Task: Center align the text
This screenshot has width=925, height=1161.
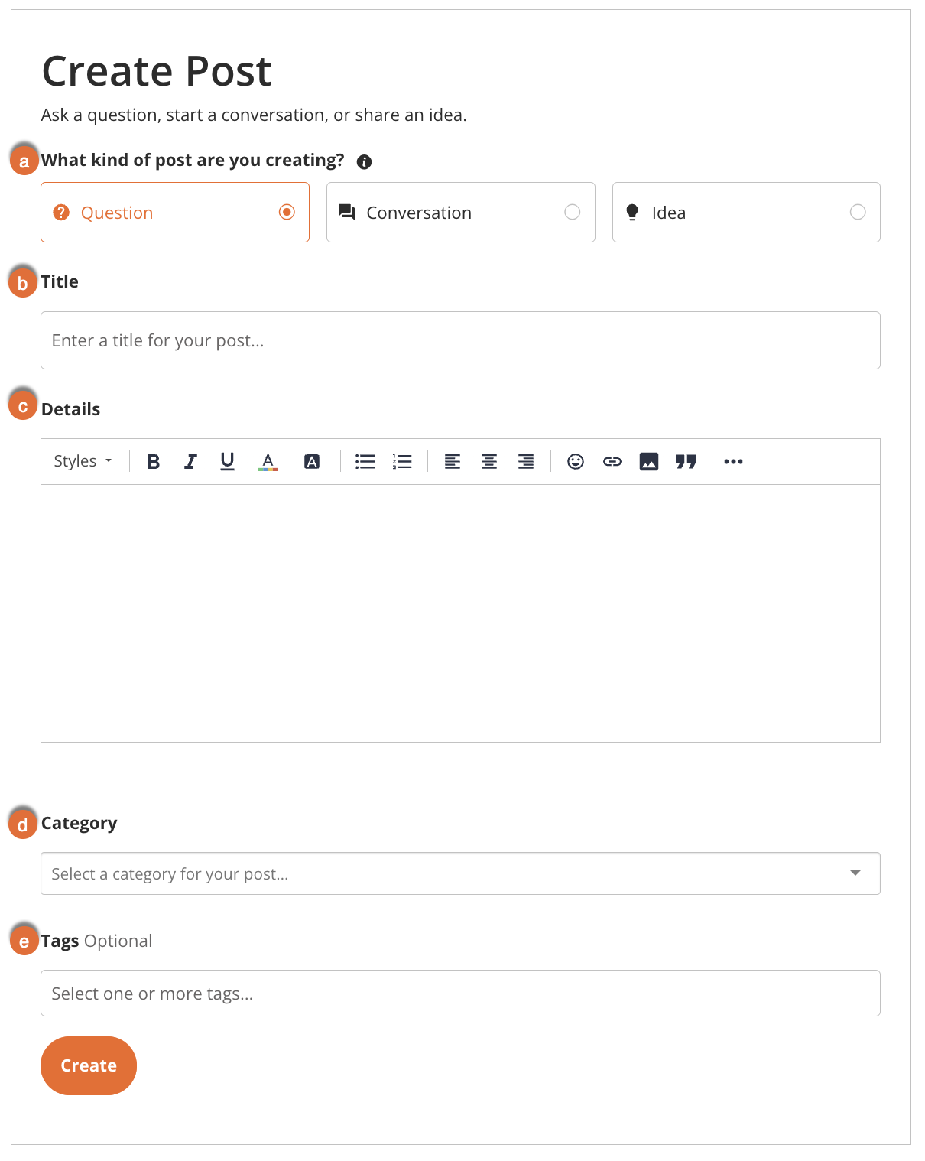Action: coord(489,461)
